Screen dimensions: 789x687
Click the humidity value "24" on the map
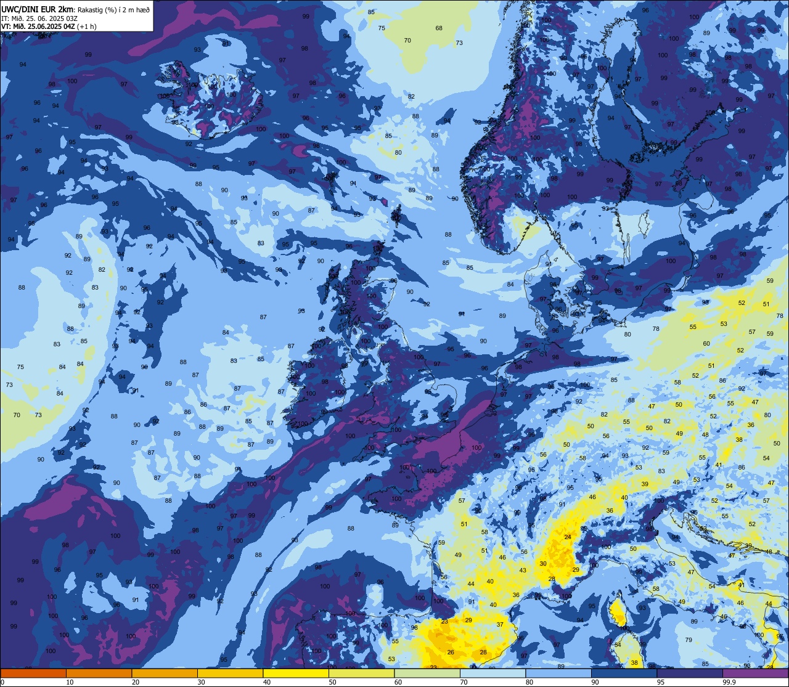(568, 537)
